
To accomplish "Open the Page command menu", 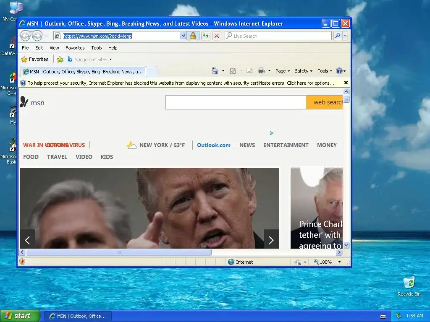I will click(x=283, y=71).
